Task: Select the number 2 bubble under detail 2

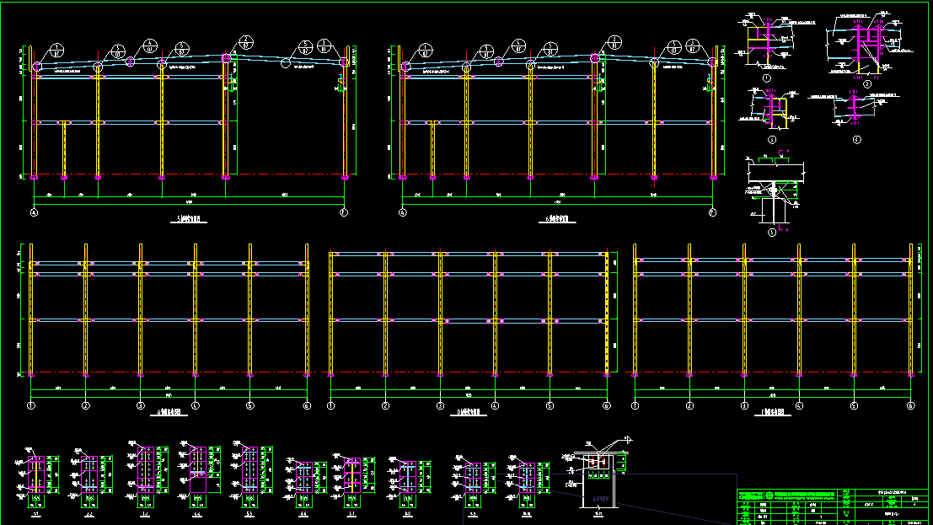Action: (x=867, y=84)
